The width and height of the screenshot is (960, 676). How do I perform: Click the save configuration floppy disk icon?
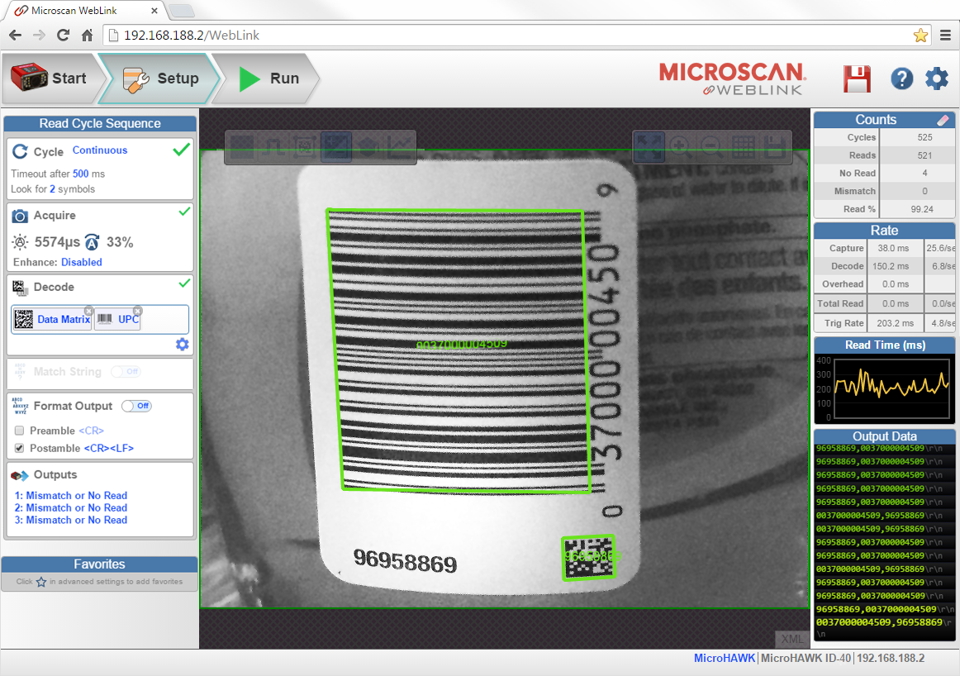(x=857, y=79)
